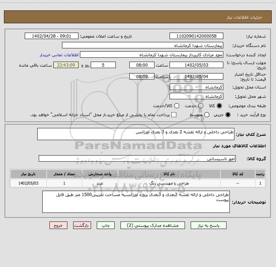Click the خروج exit button

pos(58,225)
